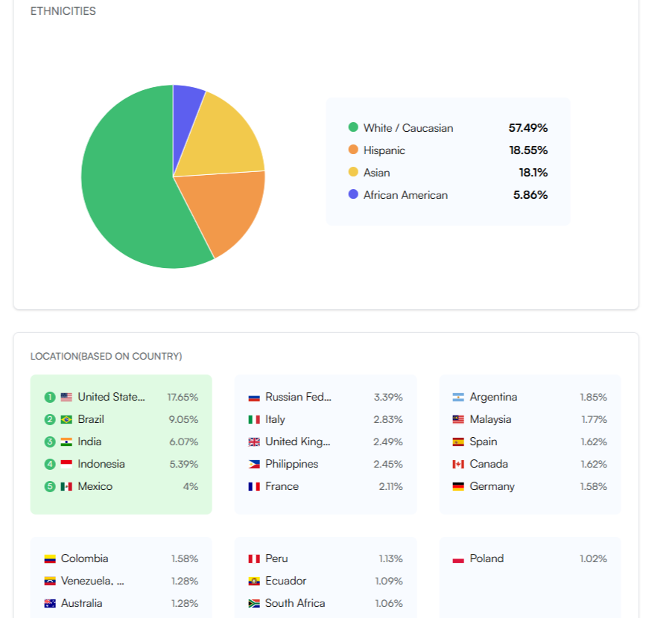Click the orange Hispanic legend dot
The width and height of the screenshot is (649, 618).
click(353, 150)
